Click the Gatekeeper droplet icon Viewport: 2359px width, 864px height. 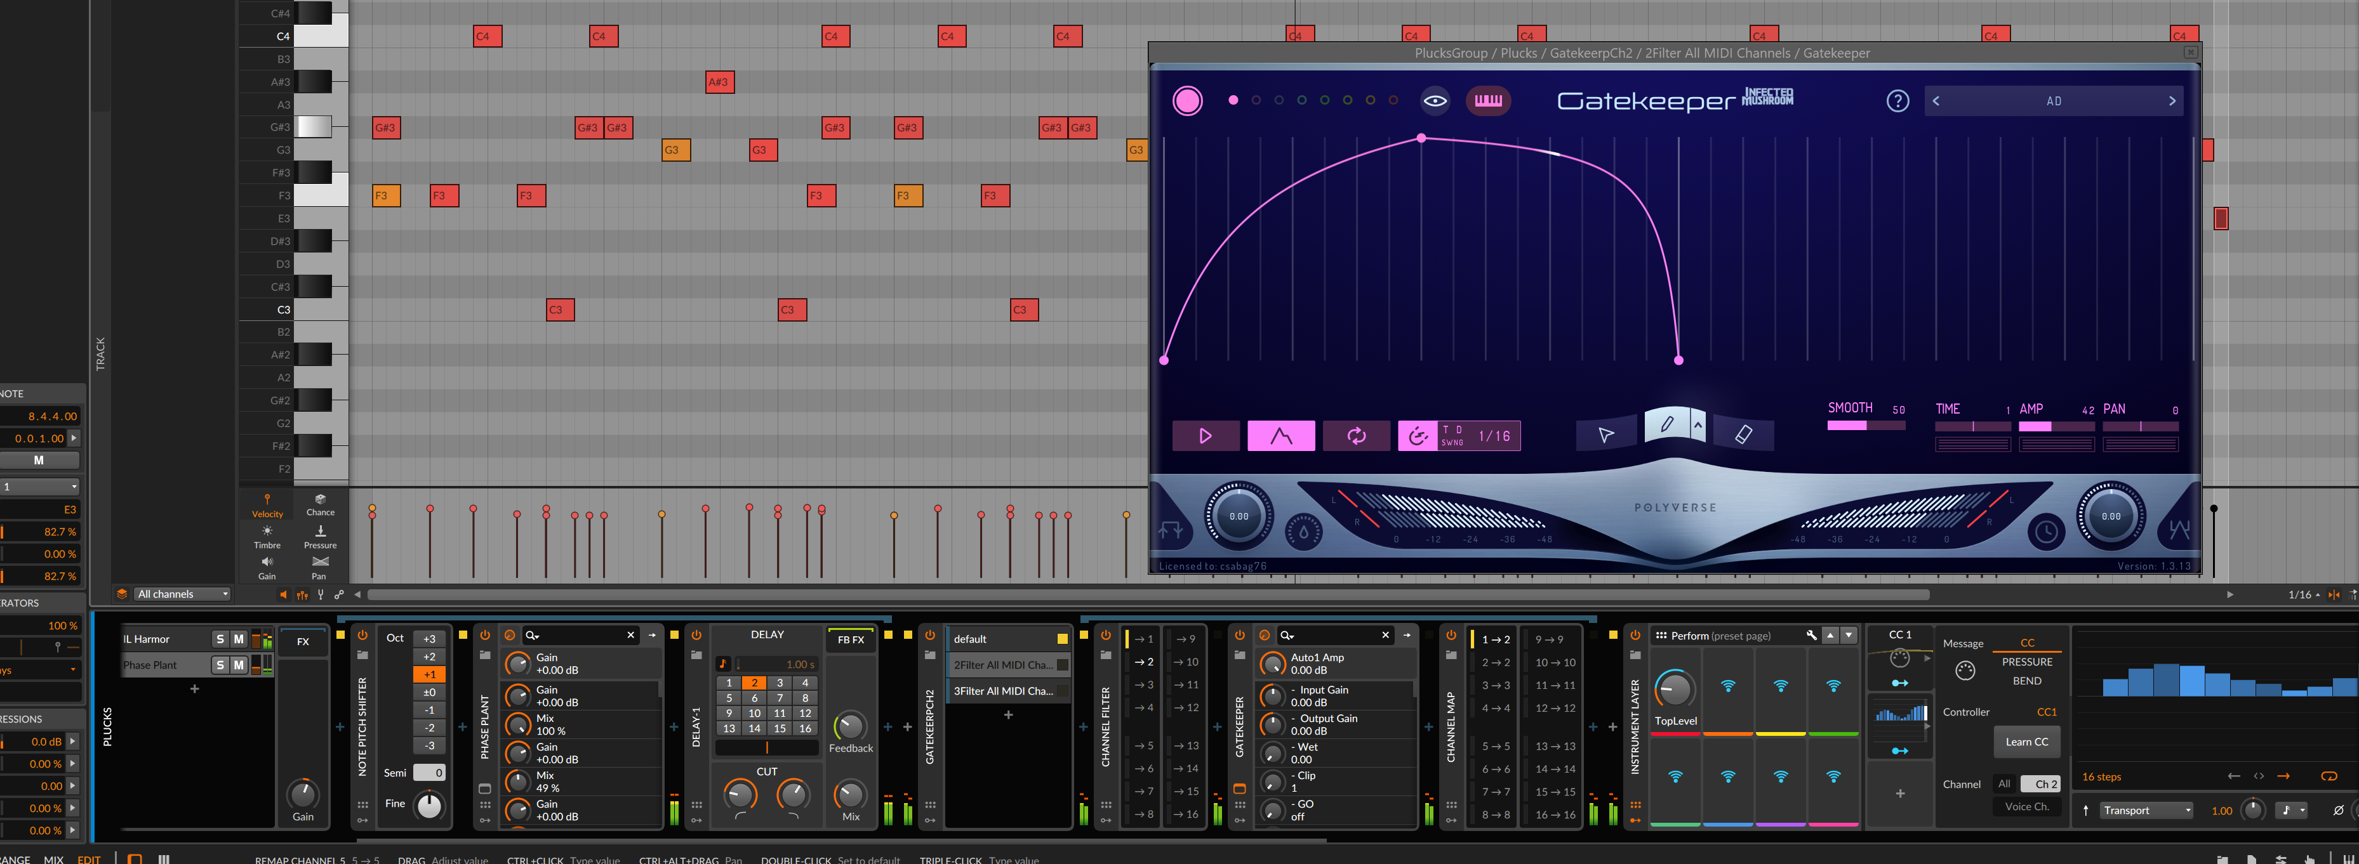click(1304, 531)
